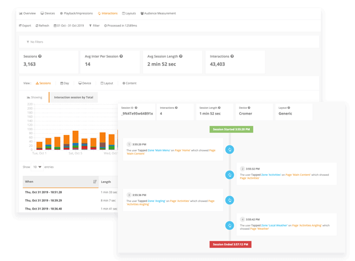The height and width of the screenshot is (261, 355).
Task: Open the Show entries count dropdown
Action: [37, 167]
